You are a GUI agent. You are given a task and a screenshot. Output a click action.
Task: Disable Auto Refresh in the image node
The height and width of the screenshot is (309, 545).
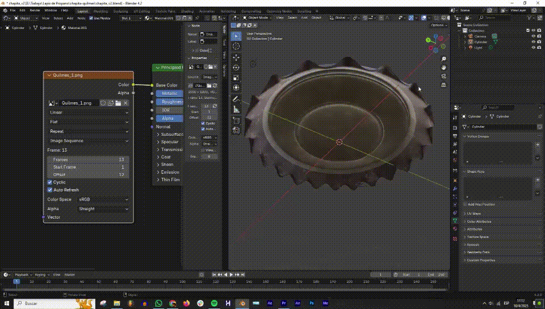coord(50,190)
